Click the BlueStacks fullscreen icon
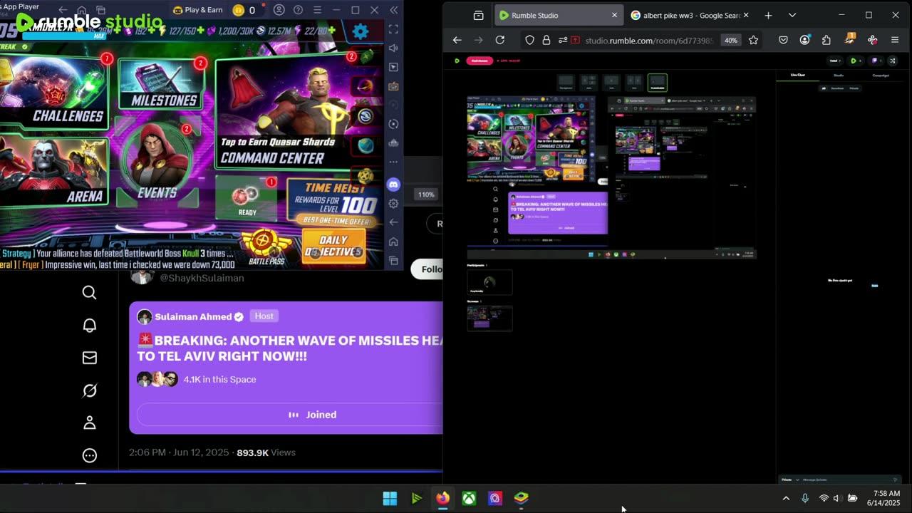Image resolution: width=912 pixels, height=513 pixels. point(393,29)
